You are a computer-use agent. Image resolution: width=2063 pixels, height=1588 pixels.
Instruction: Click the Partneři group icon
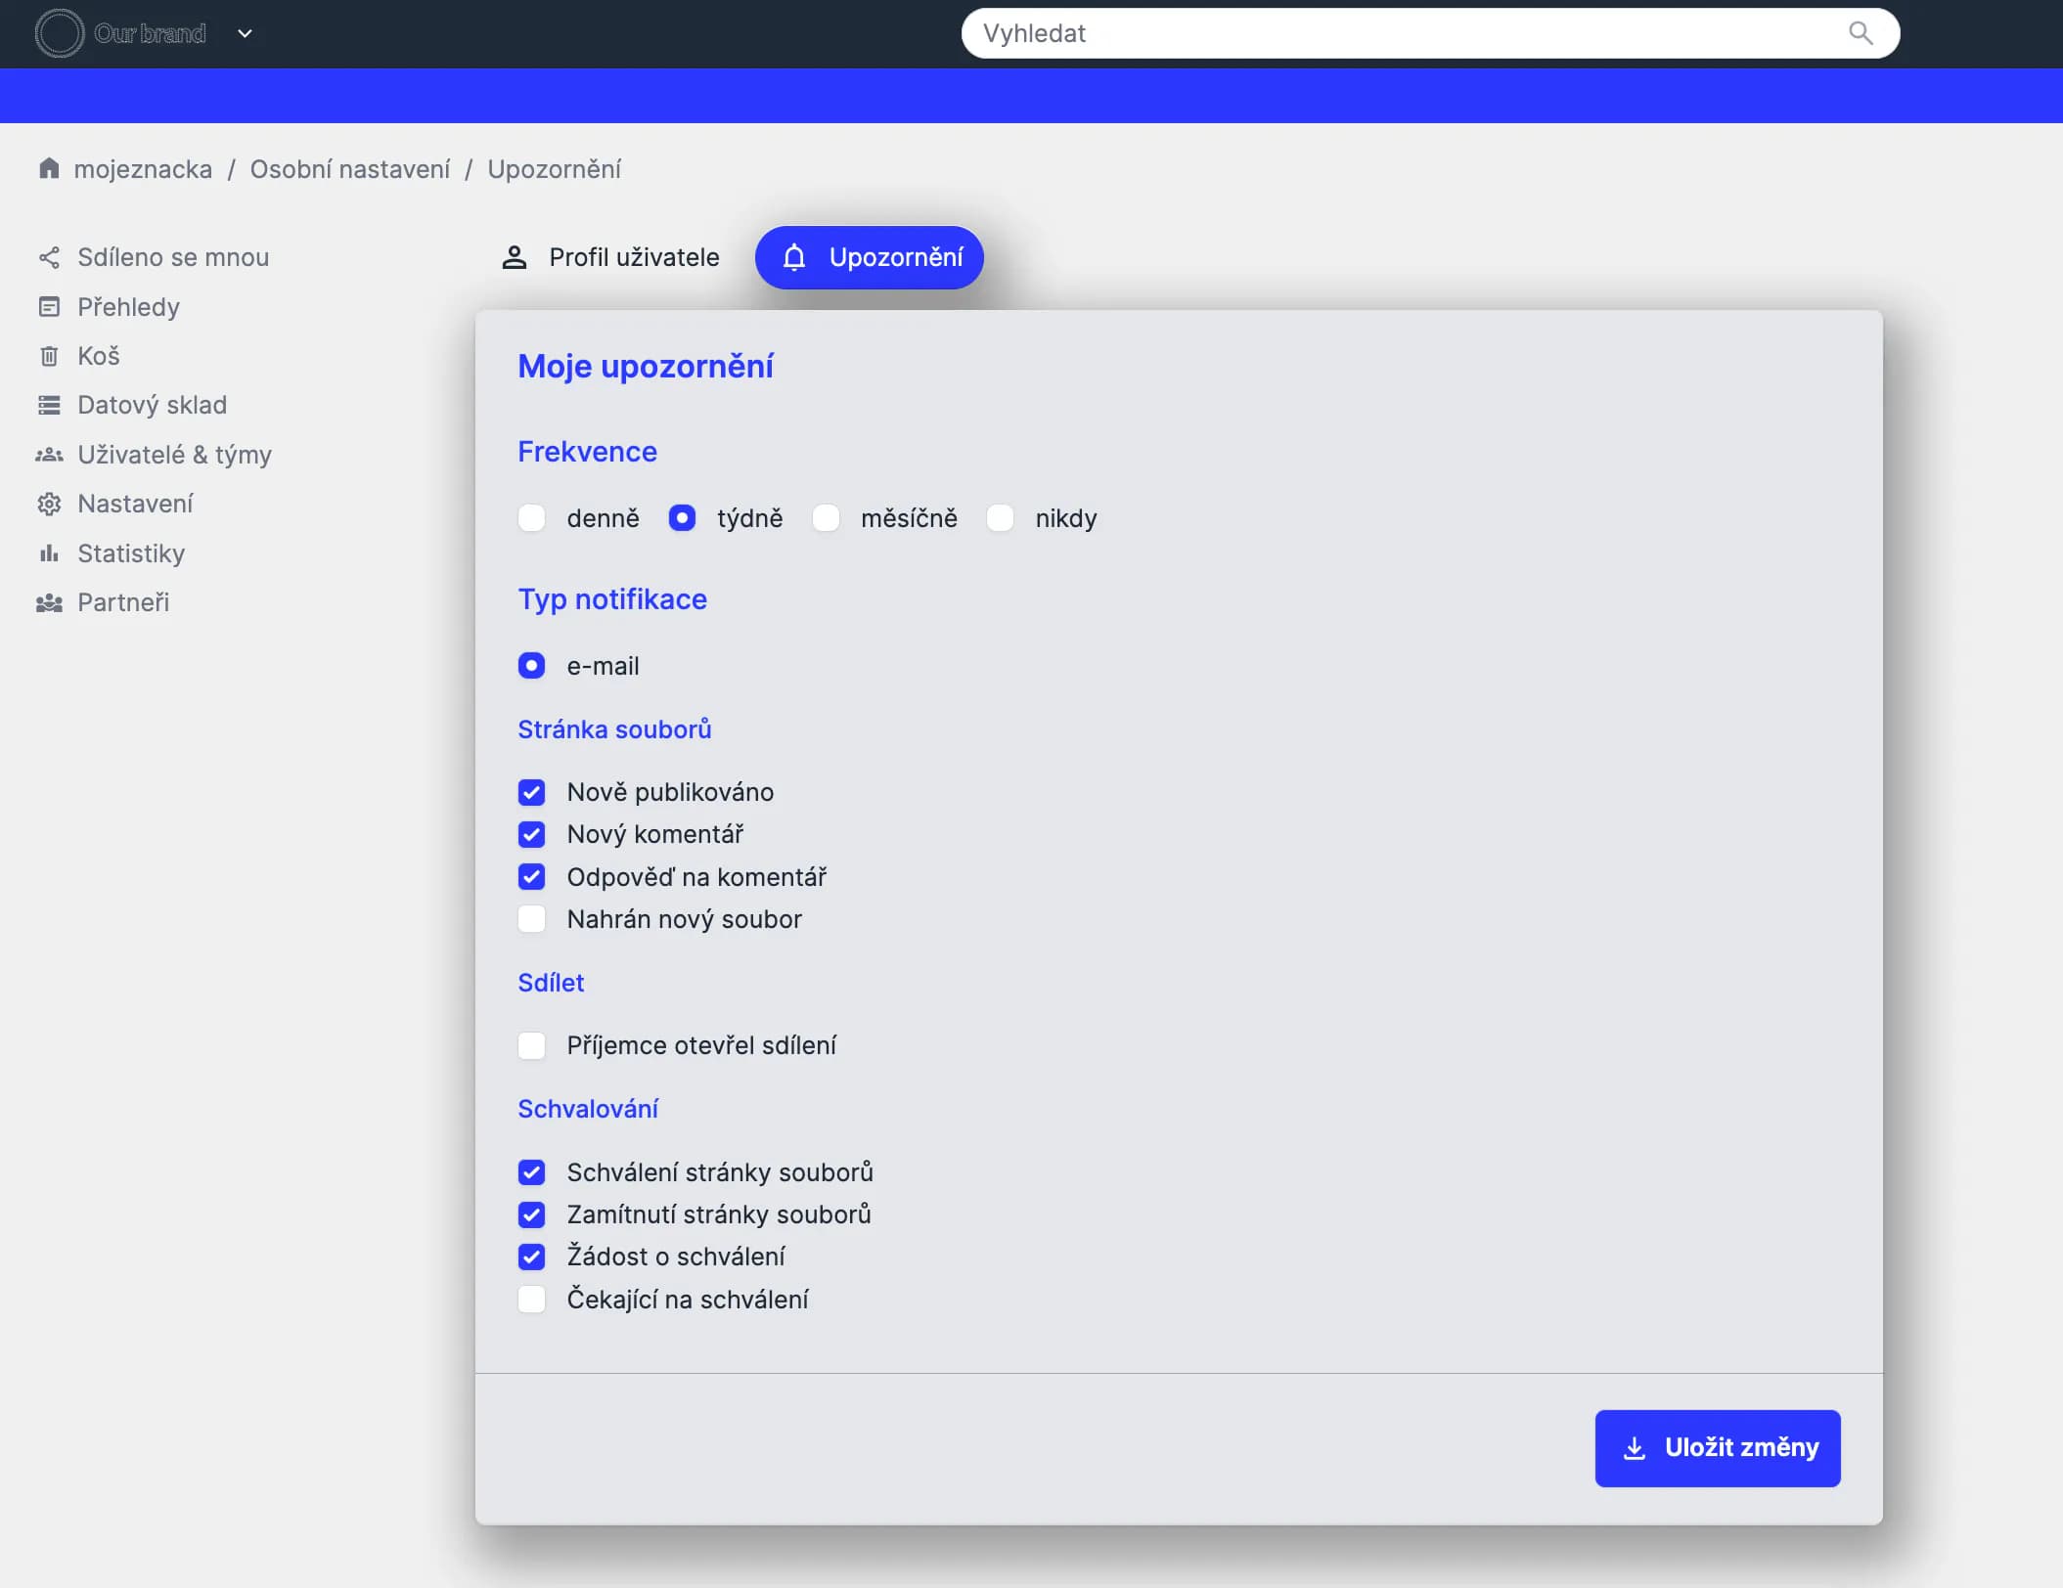point(49,602)
